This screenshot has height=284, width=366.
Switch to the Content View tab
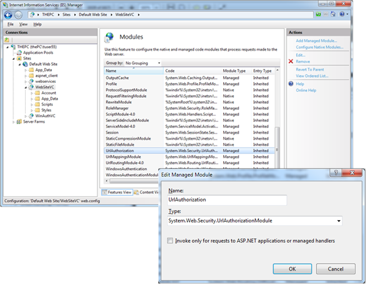tap(146, 192)
